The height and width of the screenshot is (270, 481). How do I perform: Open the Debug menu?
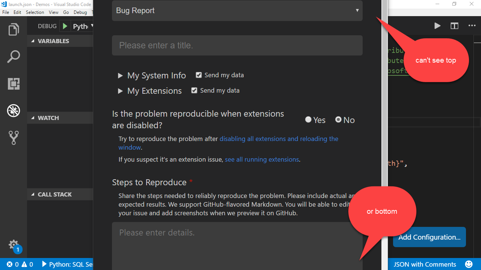coord(80,12)
